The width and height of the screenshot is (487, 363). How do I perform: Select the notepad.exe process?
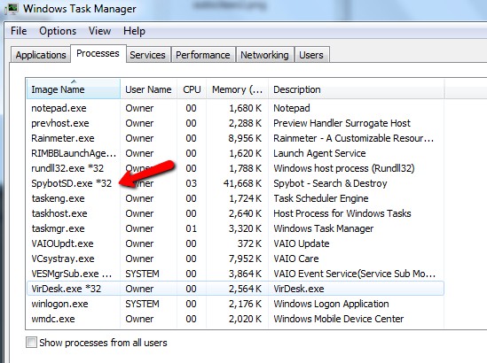235,108
